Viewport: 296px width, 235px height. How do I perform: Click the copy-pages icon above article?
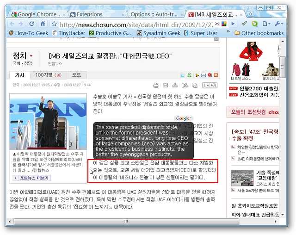[195, 86]
